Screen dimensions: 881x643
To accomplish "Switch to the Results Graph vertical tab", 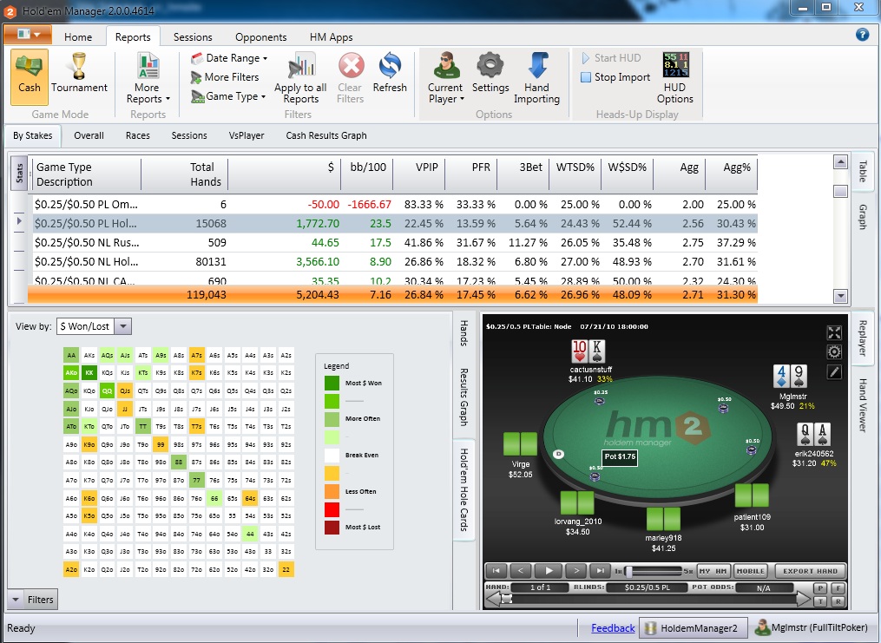I will [464, 397].
